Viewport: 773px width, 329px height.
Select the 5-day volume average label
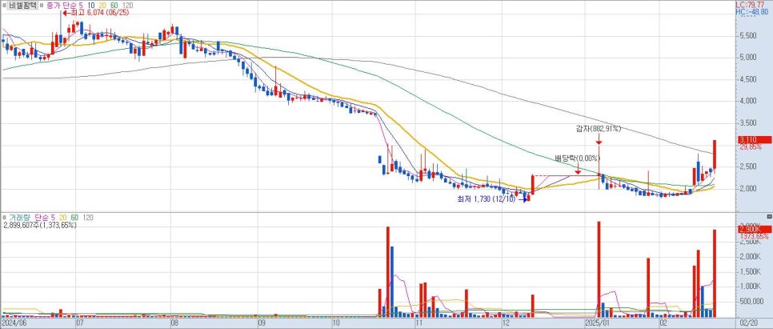click(51, 217)
